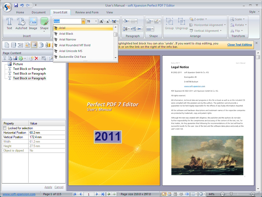The image size is (262, 197).
Task: Select the Picture item in Page Content tree
Action: 18,64
